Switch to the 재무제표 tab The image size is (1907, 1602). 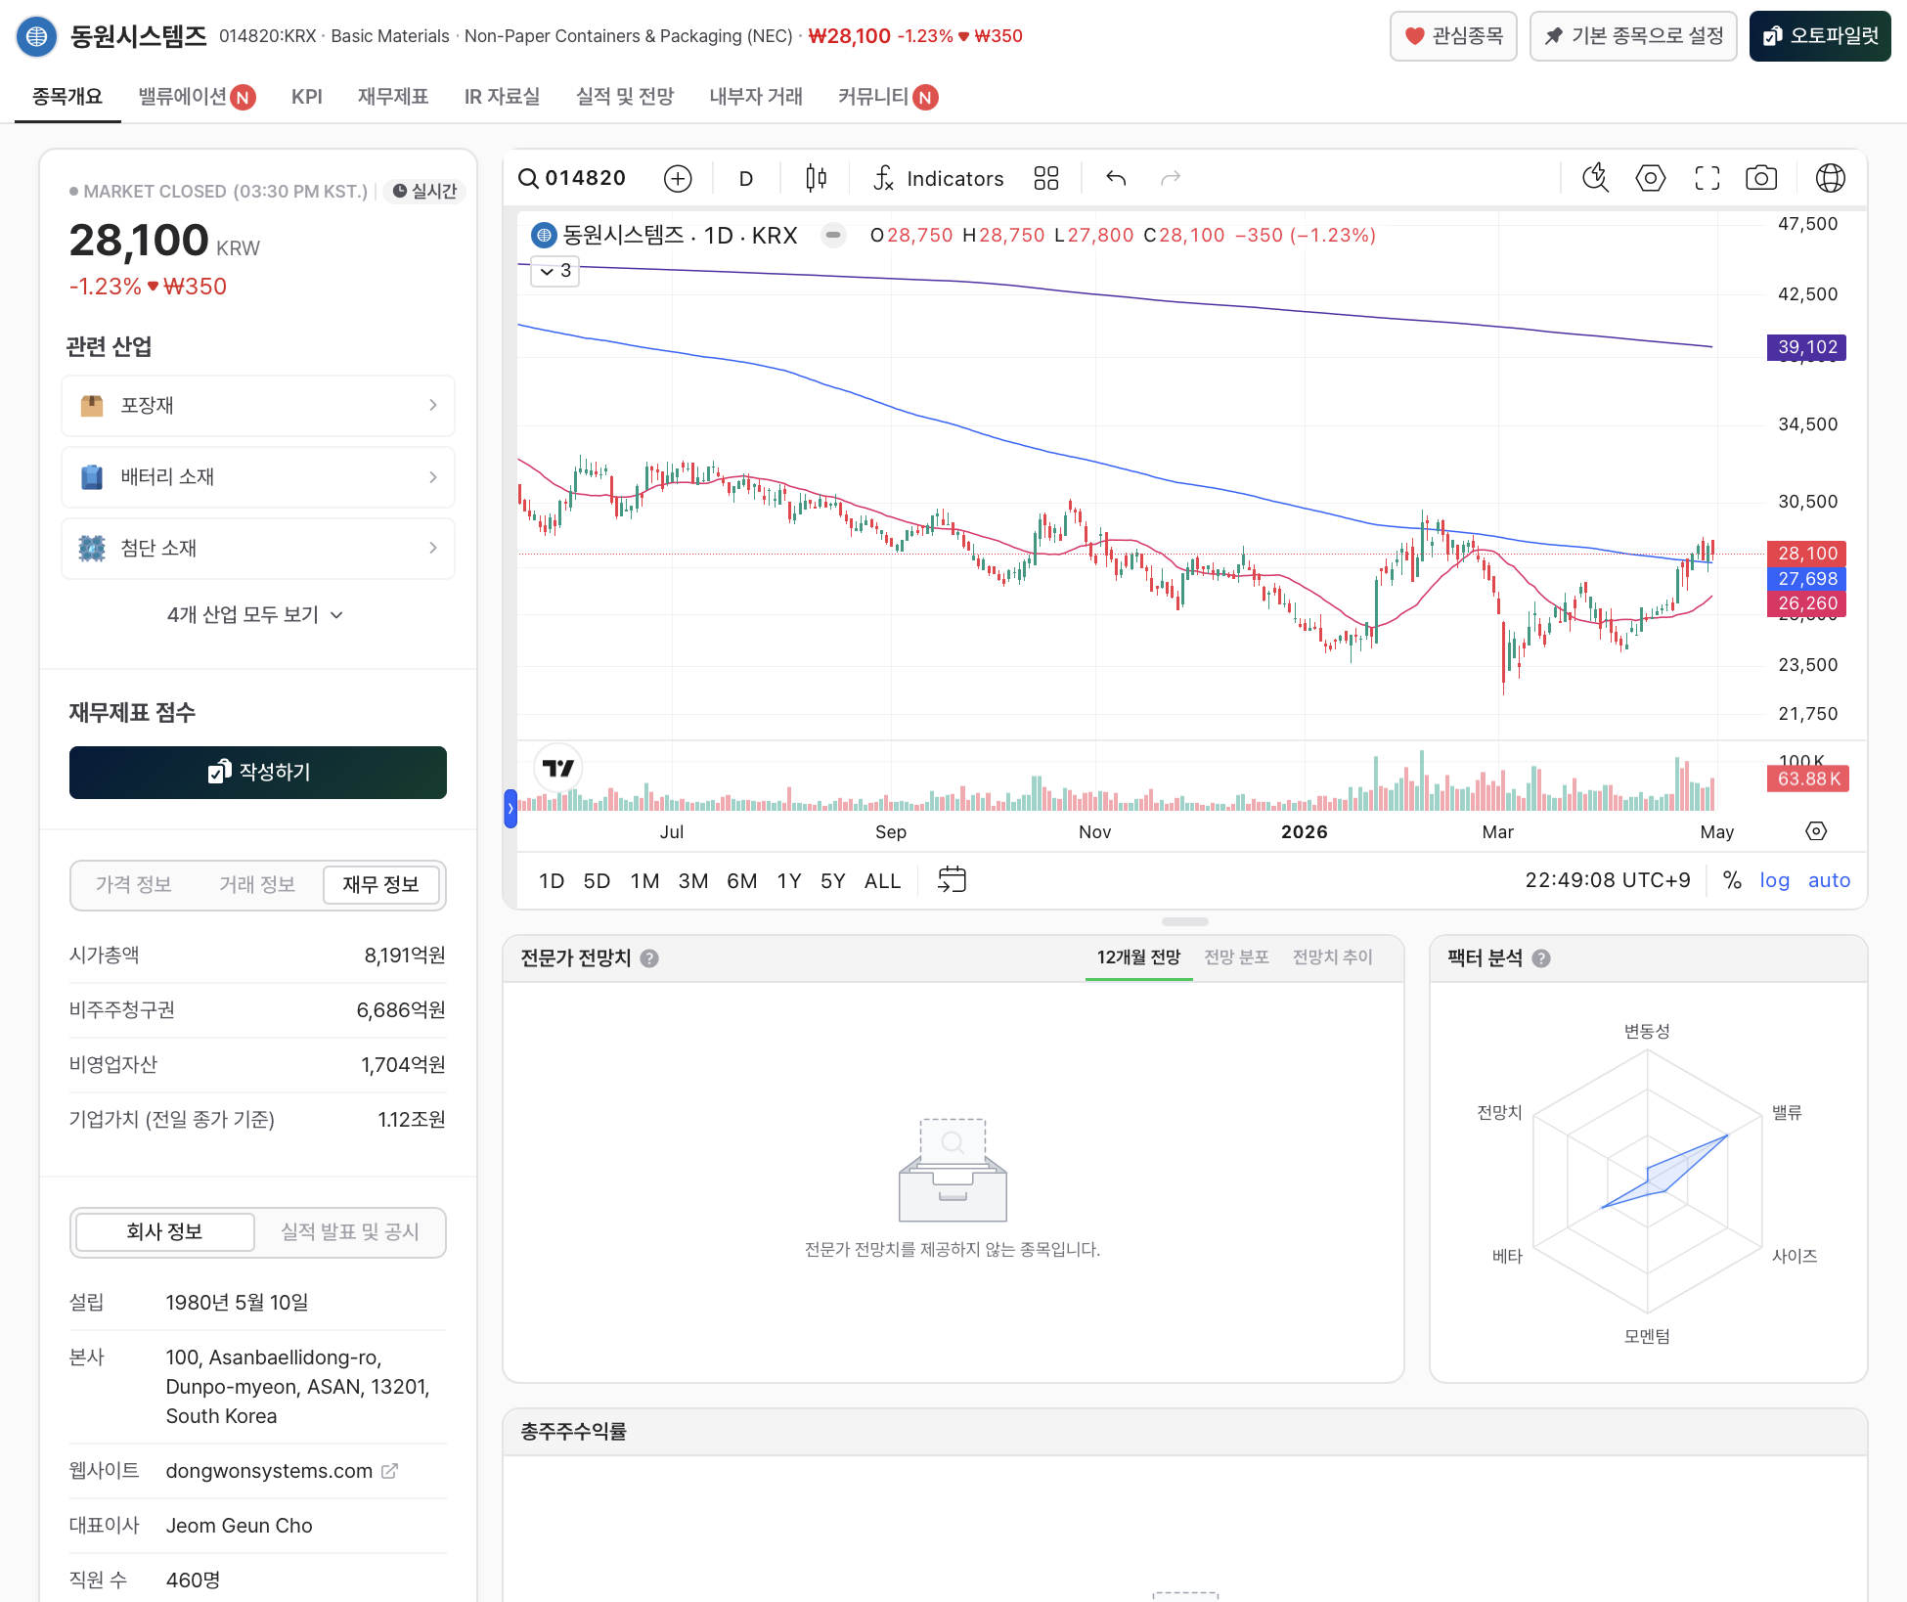coord(393,97)
